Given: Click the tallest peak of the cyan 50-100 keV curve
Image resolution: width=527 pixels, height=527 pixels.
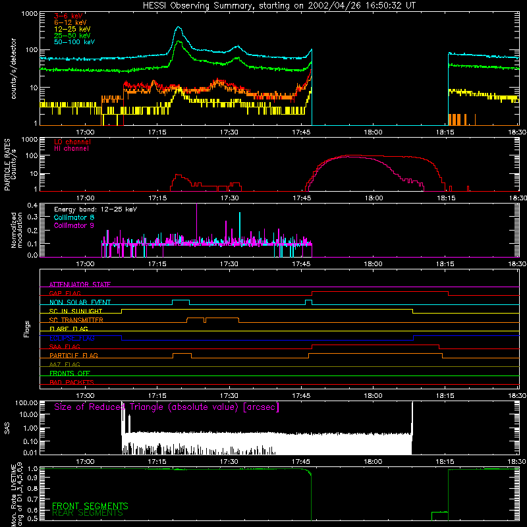Looking at the screenshot, I should click(x=178, y=27).
